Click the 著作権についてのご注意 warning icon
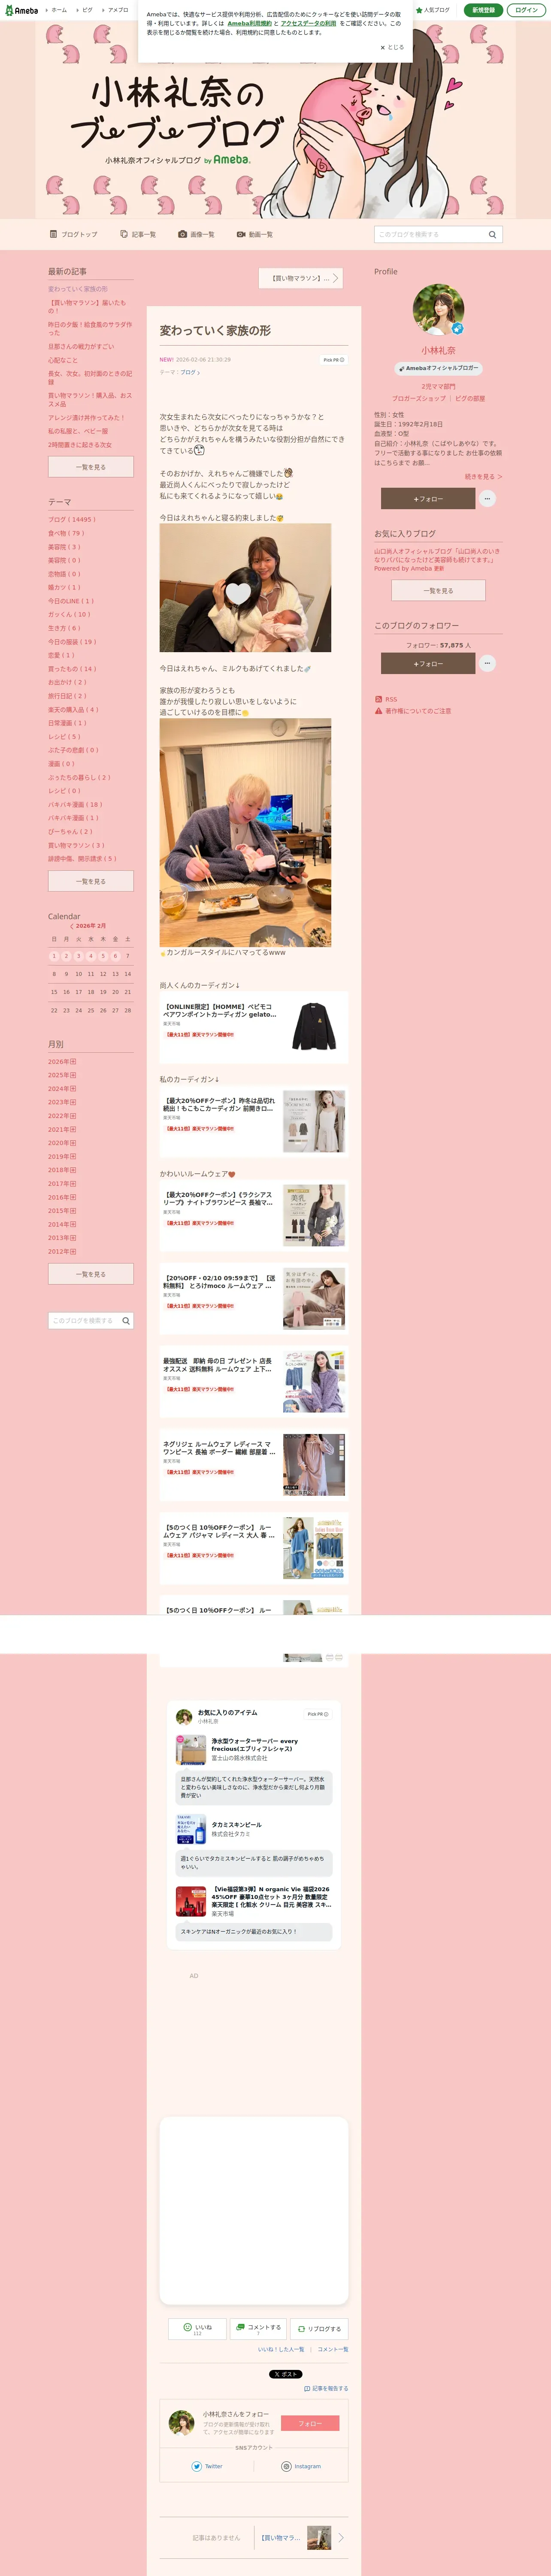The height and width of the screenshot is (2576, 551). tap(378, 711)
